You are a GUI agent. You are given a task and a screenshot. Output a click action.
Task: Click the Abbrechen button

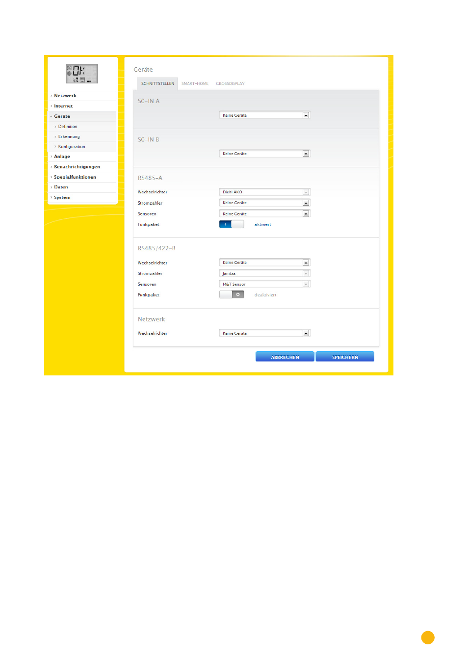(x=285, y=357)
